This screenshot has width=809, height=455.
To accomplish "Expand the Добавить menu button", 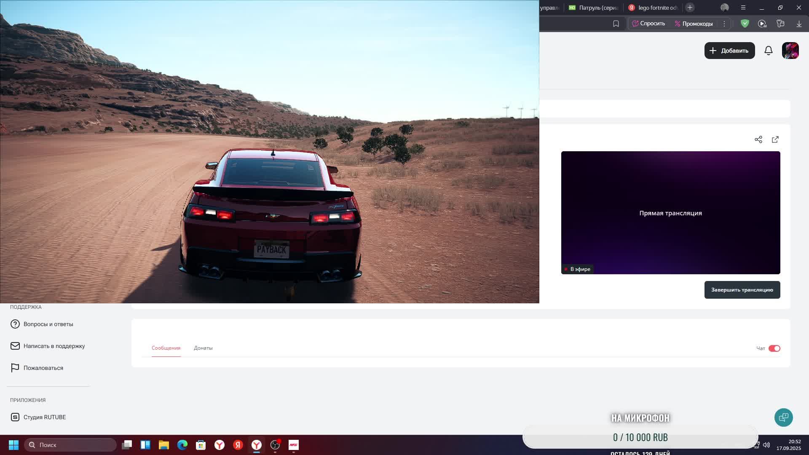I will click(729, 51).
